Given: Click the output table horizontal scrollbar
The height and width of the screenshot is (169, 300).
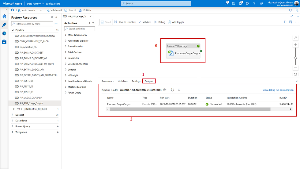Looking at the screenshot, I should (x=190, y=109).
